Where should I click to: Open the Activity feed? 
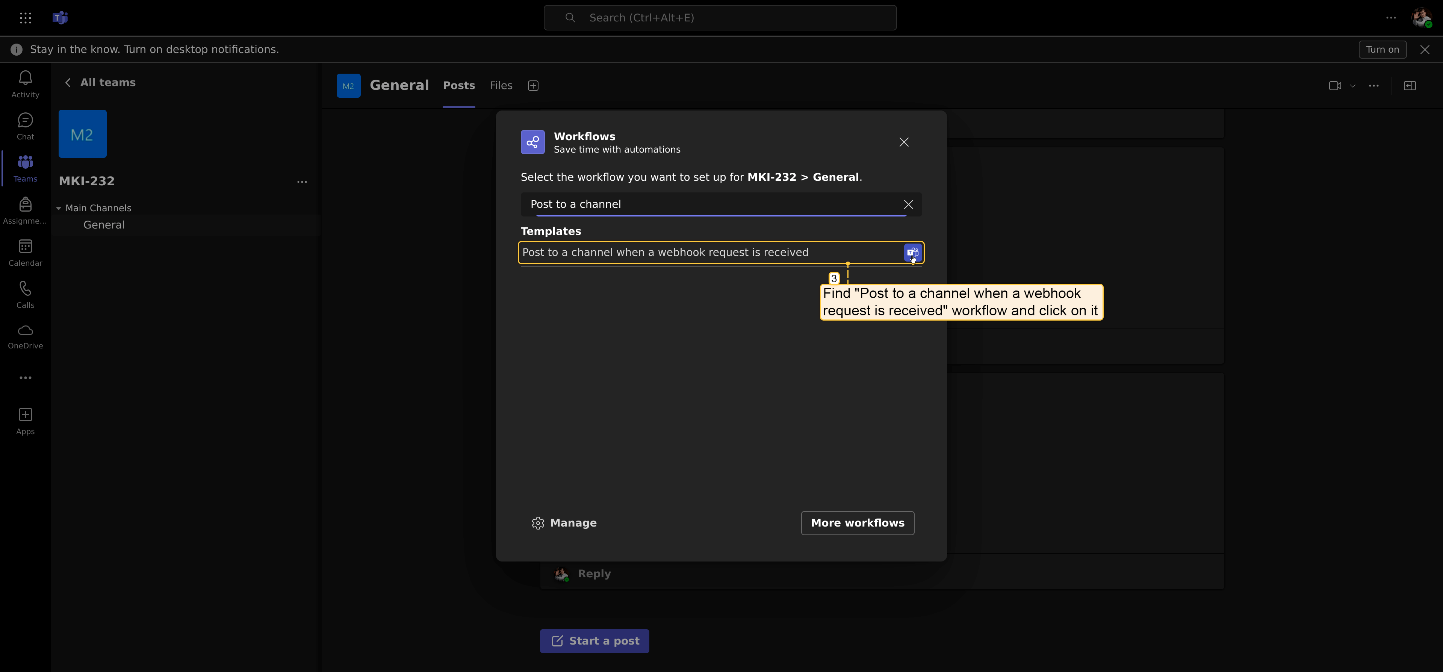pos(25,84)
